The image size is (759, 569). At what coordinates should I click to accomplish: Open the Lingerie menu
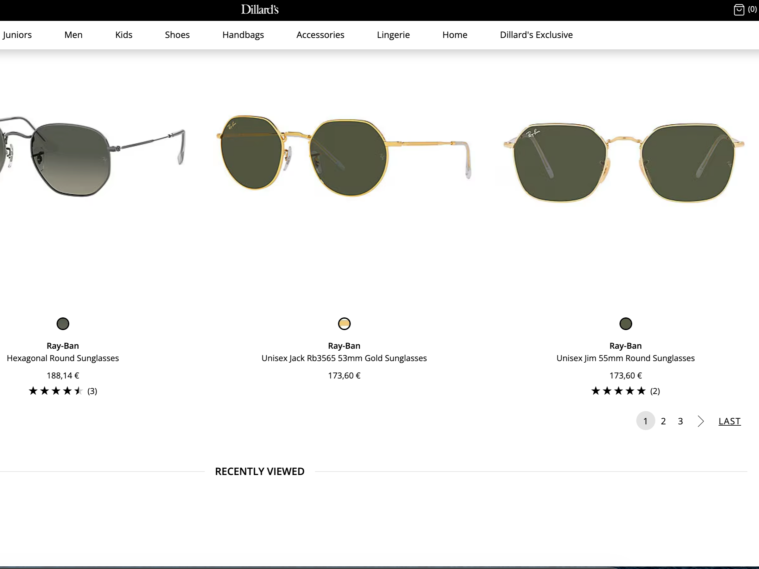(394, 34)
